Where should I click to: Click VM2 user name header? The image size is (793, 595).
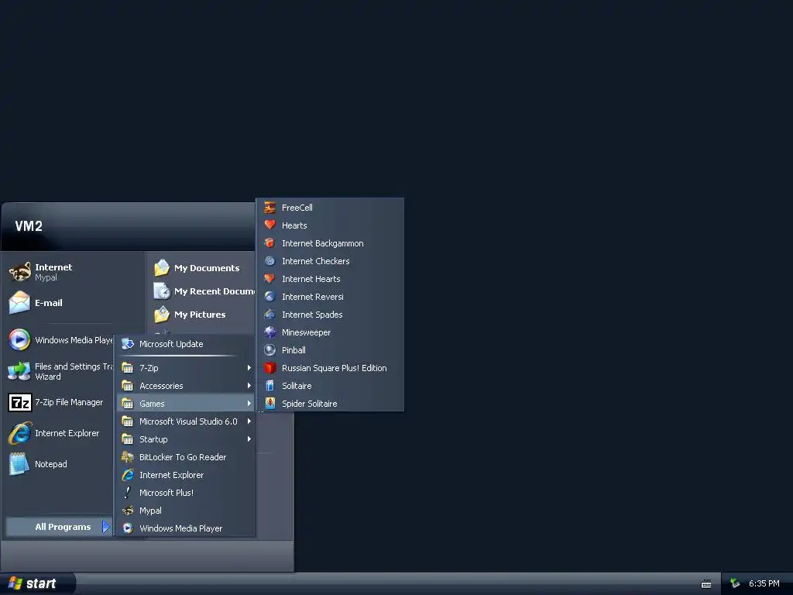point(29,226)
